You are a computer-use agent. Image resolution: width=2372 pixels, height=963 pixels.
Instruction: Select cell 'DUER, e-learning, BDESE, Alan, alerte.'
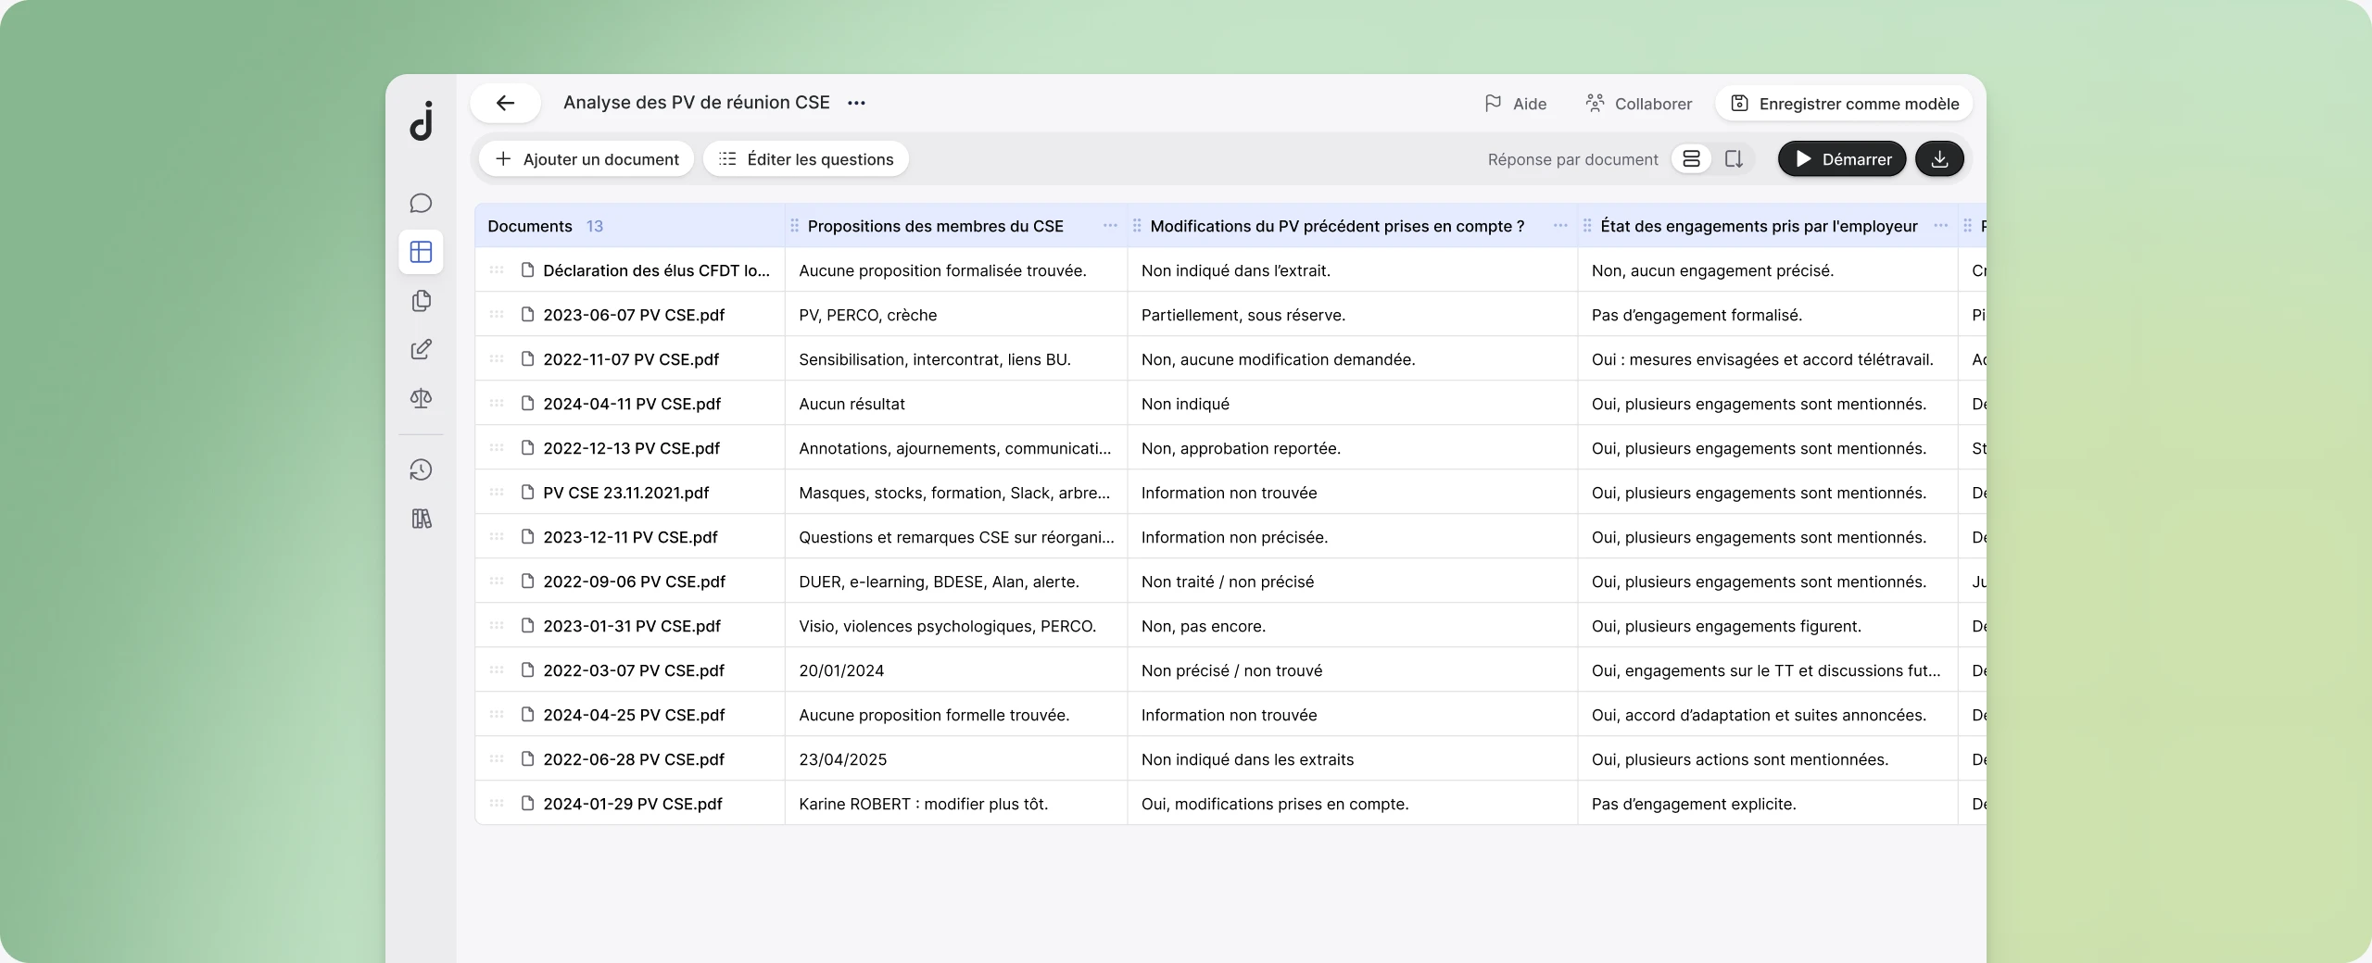[x=956, y=582]
